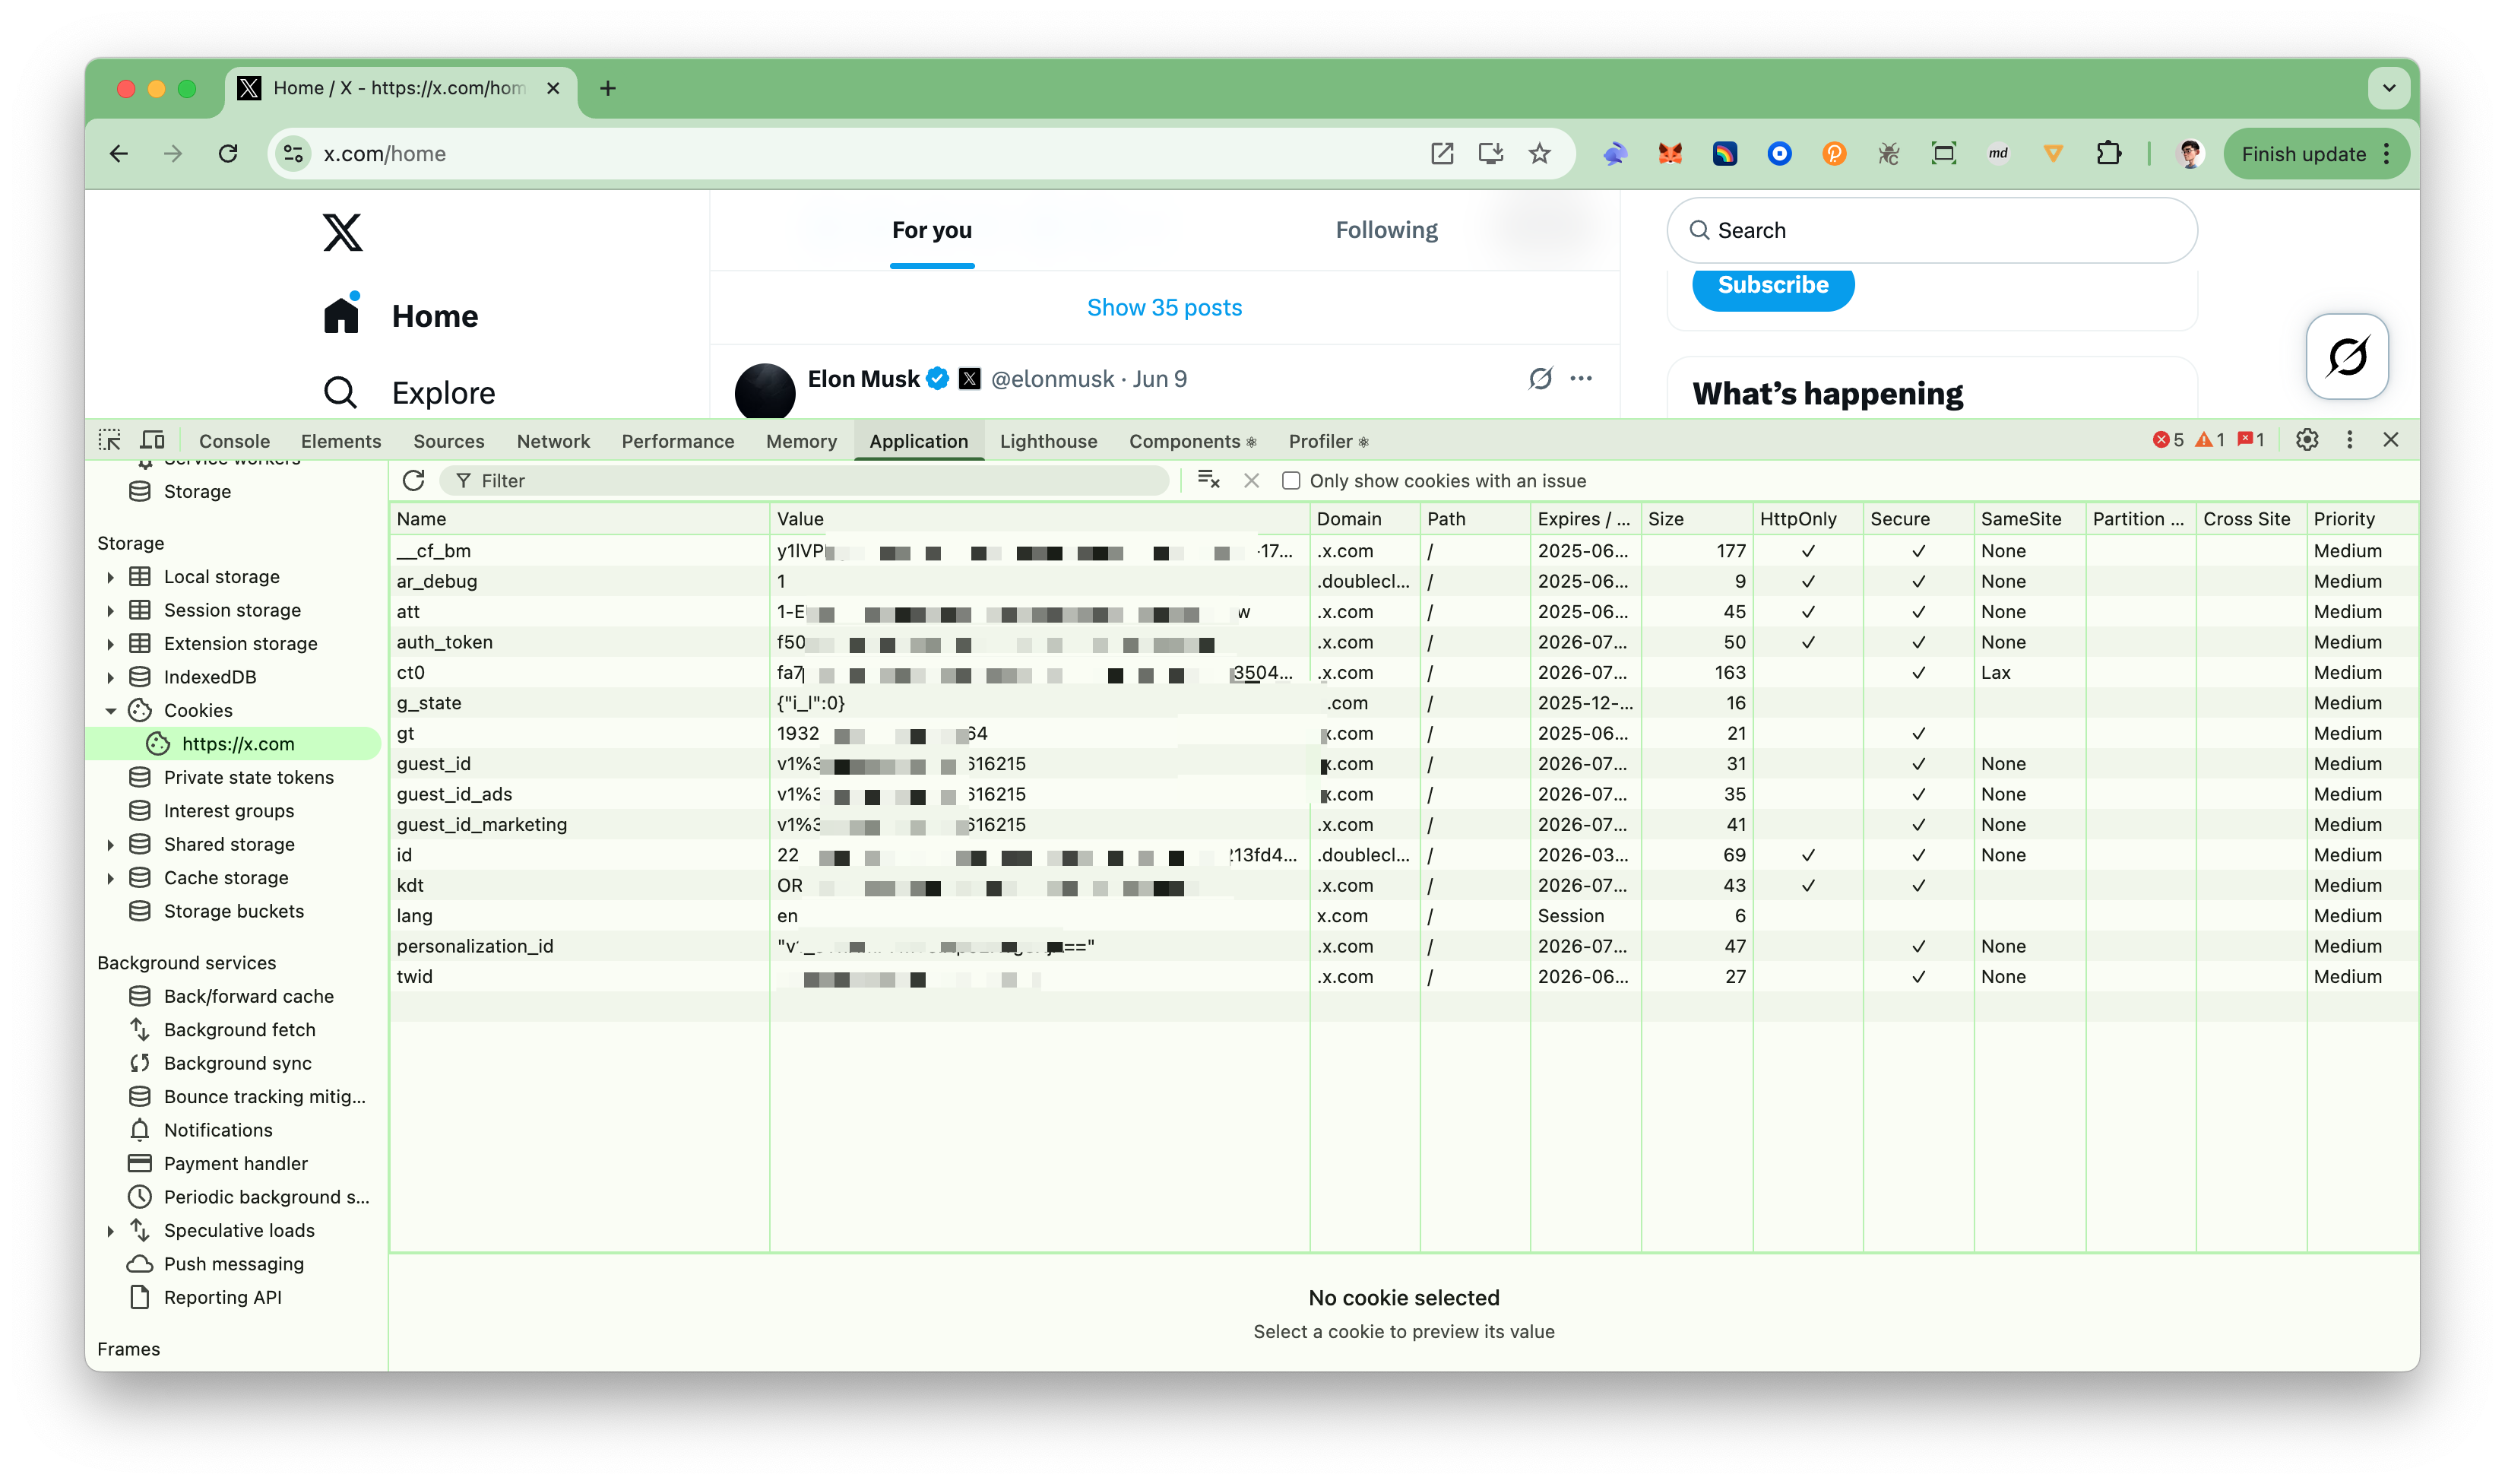The width and height of the screenshot is (2505, 1484).
Task: Switch to the Elements tab
Action: 340,441
